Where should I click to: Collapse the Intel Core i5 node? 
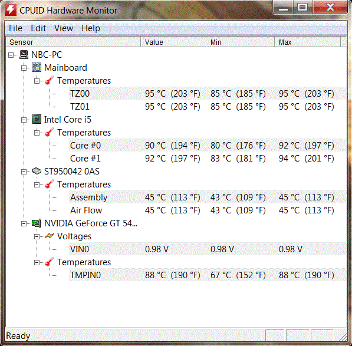click(x=24, y=120)
